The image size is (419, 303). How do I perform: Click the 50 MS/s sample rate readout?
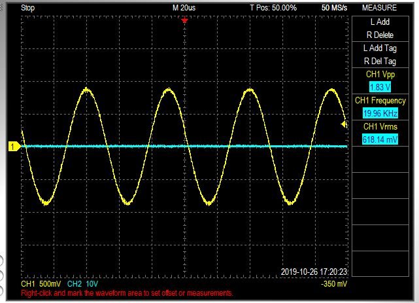point(334,8)
